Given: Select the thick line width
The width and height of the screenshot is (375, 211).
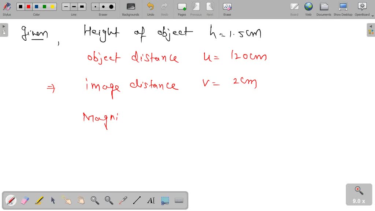Looking at the screenshot, I should (81, 6).
